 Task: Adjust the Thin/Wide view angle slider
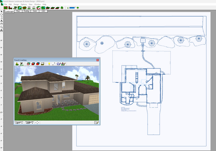tap(29, 122)
